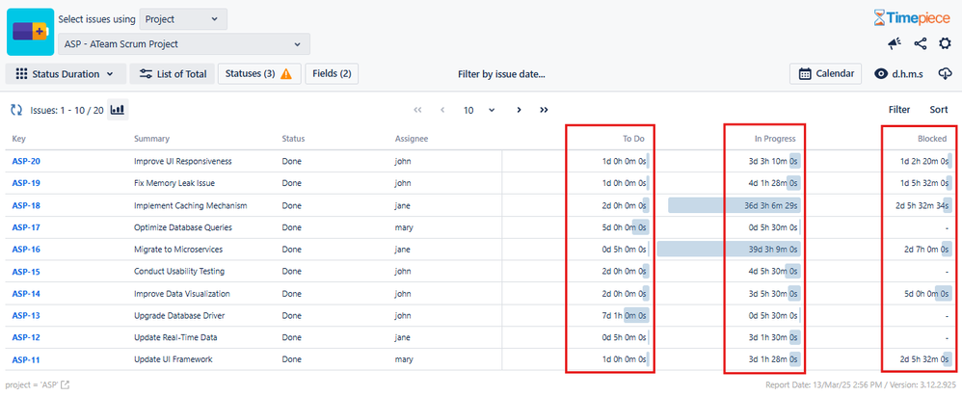Screen dimensions: 962x396
Task: Click the In Progress column header
Action: (x=775, y=139)
